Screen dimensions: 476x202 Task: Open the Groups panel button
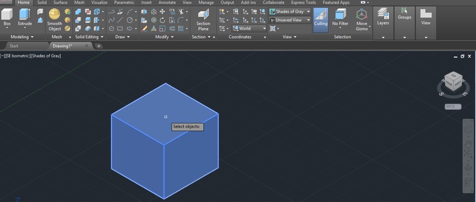[404, 14]
